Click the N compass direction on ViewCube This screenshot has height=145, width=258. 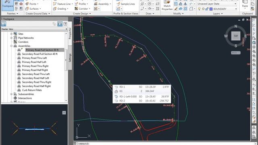[x=236, y=26]
